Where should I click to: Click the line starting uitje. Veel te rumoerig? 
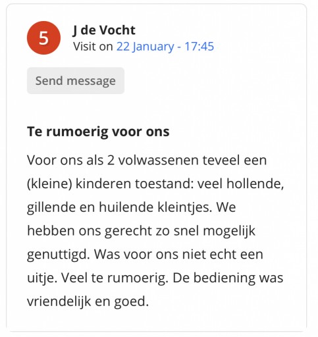tap(155, 278)
